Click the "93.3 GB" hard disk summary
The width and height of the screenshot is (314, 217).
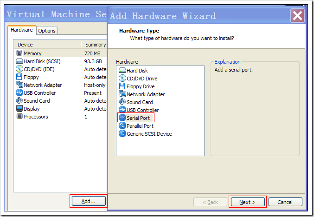pyautogui.click(x=93, y=61)
